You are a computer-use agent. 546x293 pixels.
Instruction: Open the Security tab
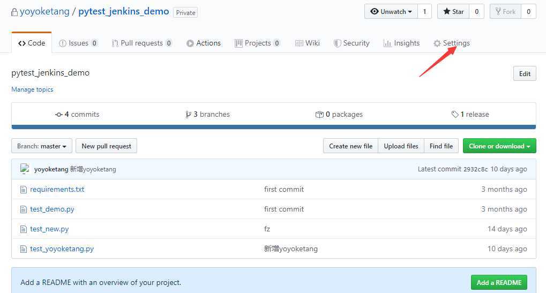tap(351, 43)
